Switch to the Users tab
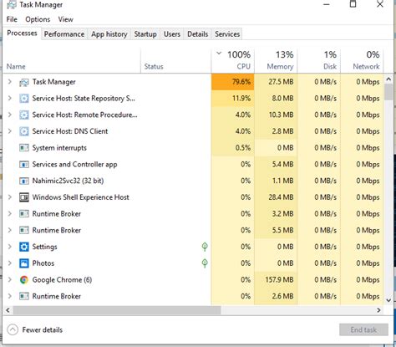This screenshot has height=347, width=396. 172,34
